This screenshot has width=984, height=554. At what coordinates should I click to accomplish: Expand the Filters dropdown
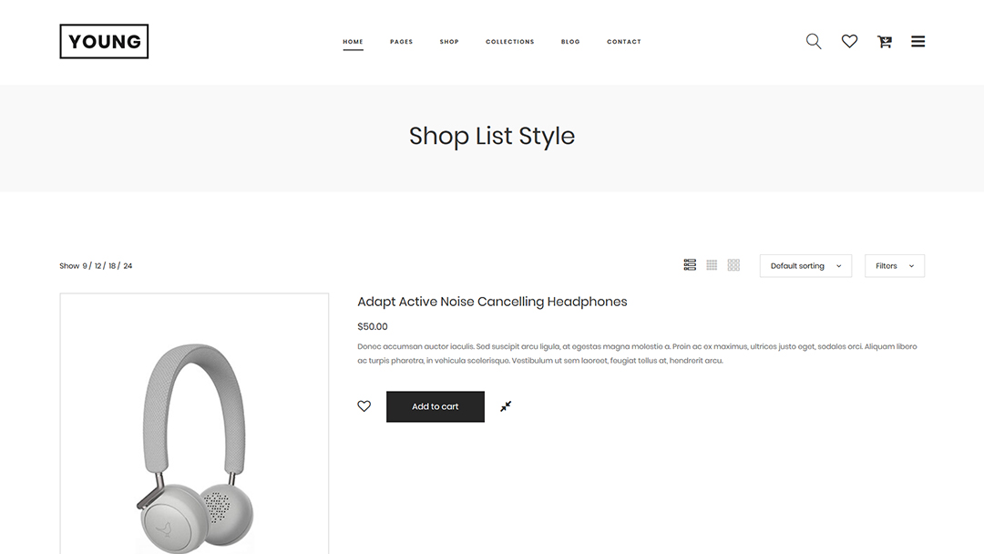(895, 266)
